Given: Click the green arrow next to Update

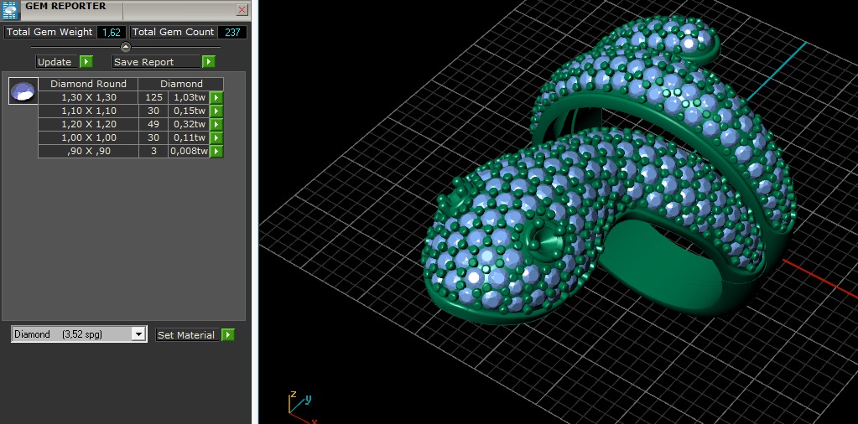Looking at the screenshot, I should click(86, 62).
